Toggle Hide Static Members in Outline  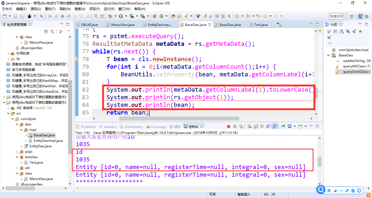click(x=354, y=31)
